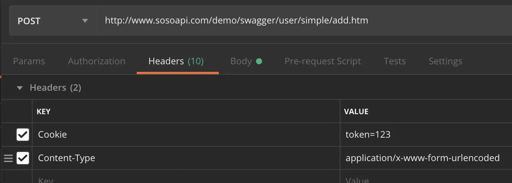512x183 pixels.
Task: Open the Pre-request Script tab
Action: coord(323,61)
